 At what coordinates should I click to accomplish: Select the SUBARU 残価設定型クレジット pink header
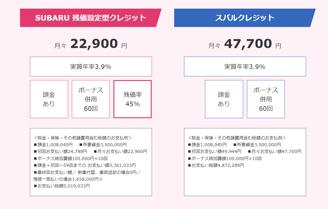91,18
